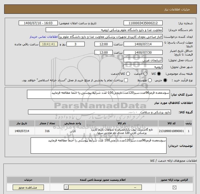Open the اطلاعات تماس خریدار link

(44, 37)
